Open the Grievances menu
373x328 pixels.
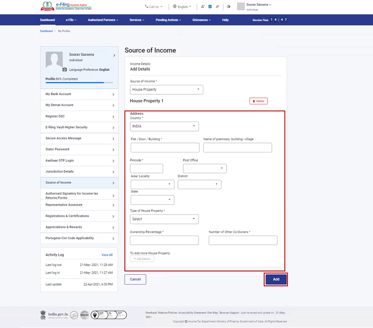pos(201,20)
